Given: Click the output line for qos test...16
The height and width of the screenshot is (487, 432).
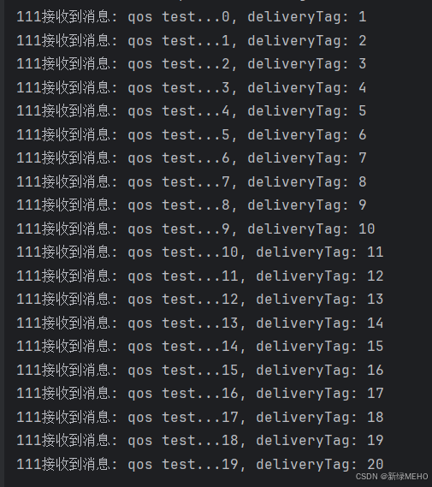Looking at the screenshot, I should click(200, 394).
